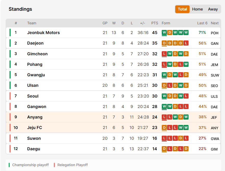The width and height of the screenshot is (225, 171).
Task: Switch to Away standings tab
Action: click(x=213, y=9)
